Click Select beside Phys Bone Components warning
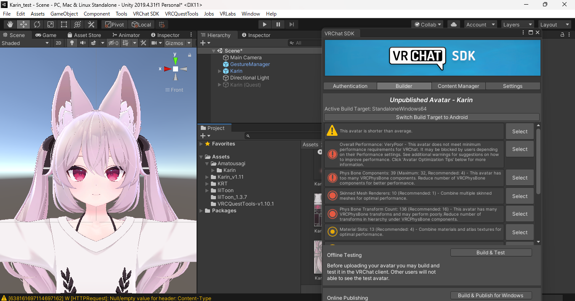The image size is (575, 301). [x=520, y=178]
